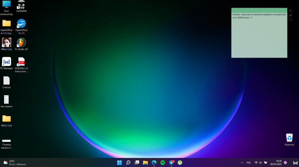
Task: Open Microsoft Edge from the taskbar
Action: (154, 162)
